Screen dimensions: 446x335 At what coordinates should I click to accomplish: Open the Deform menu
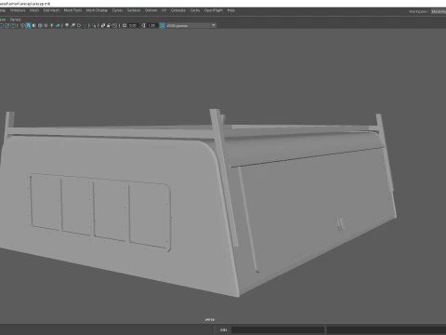click(151, 10)
